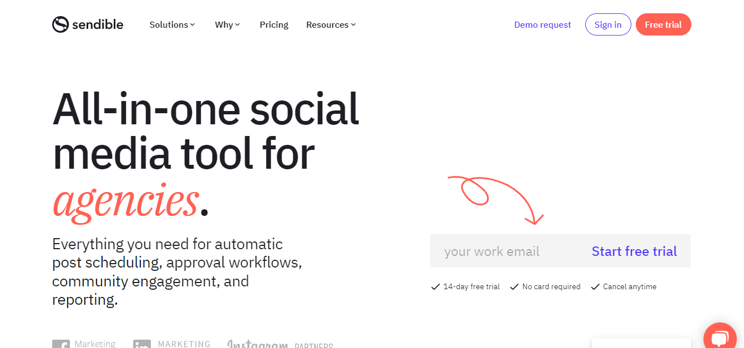The height and width of the screenshot is (348, 744).
Task: Expand the Solutions dropdown menu
Action: tap(173, 24)
